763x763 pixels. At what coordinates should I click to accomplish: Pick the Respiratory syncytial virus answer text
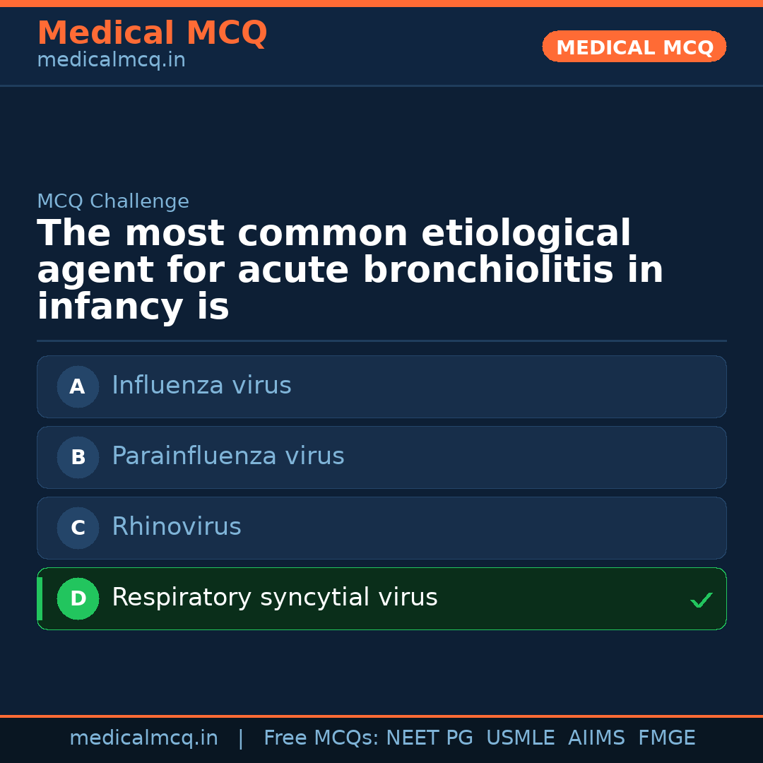[274, 598]
